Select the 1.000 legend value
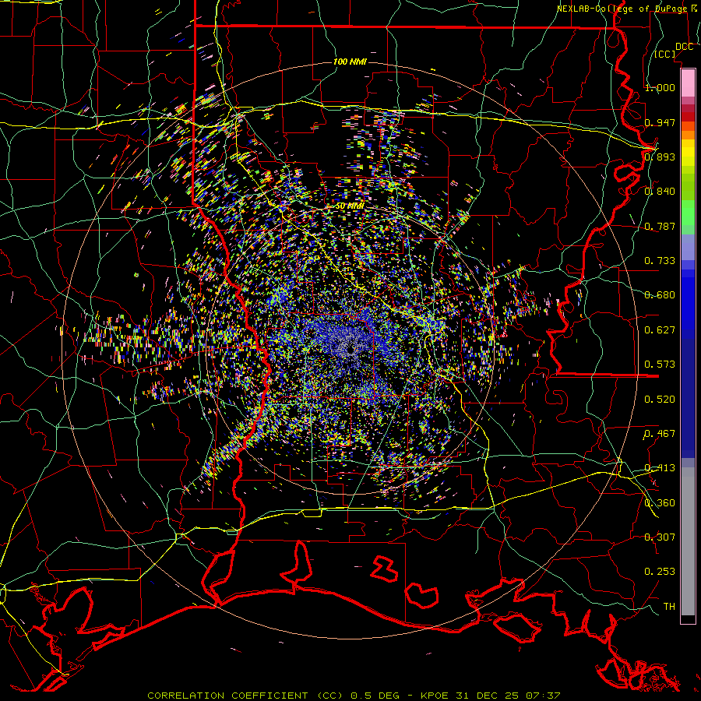701x701 pixels. [x=660, y=87]
